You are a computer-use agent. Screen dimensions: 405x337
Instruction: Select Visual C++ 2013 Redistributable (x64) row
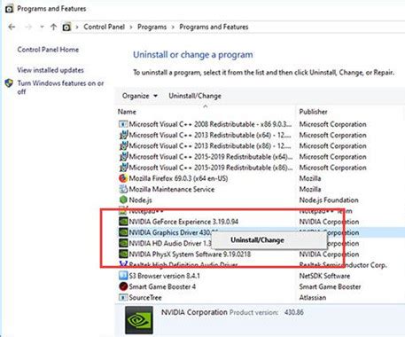tap(210, 135)
